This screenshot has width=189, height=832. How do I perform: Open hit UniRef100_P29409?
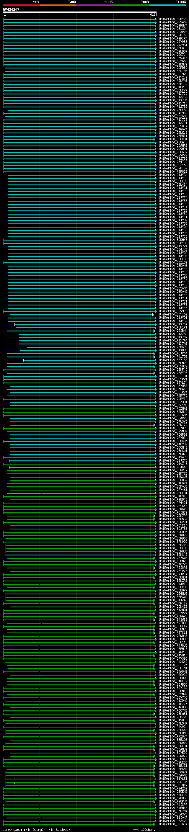(x=173, y=22)
